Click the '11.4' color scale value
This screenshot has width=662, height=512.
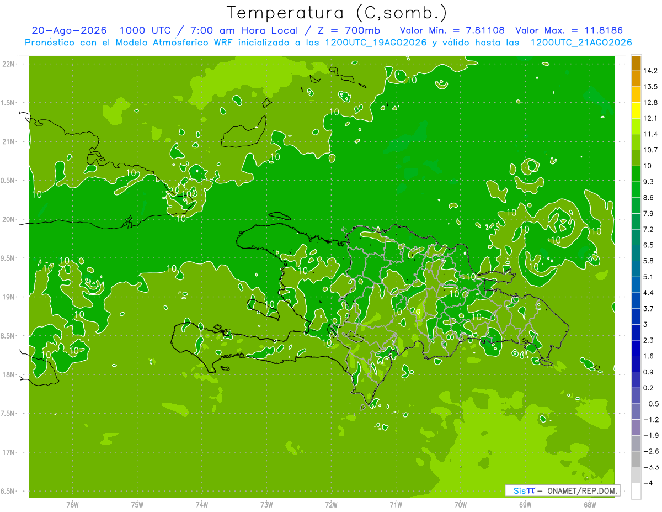[650, 134]
